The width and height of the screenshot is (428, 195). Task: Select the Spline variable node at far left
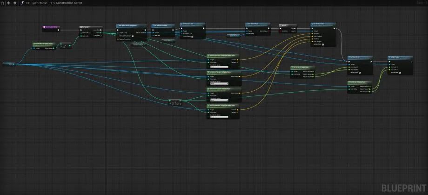(x=9, y=64)
